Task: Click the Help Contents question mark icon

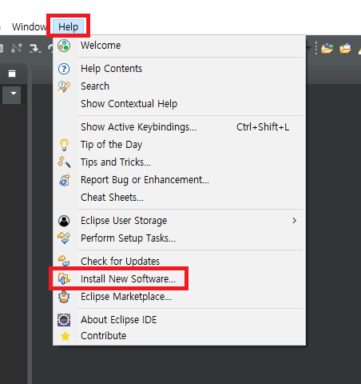Action: [x=64, y=69]
